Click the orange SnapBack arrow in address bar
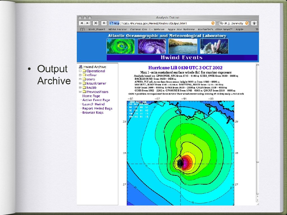 [213, 23]
